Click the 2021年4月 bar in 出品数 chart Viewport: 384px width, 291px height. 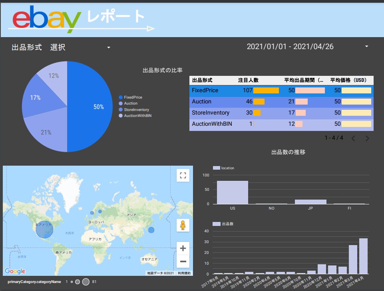click(364, 256)
